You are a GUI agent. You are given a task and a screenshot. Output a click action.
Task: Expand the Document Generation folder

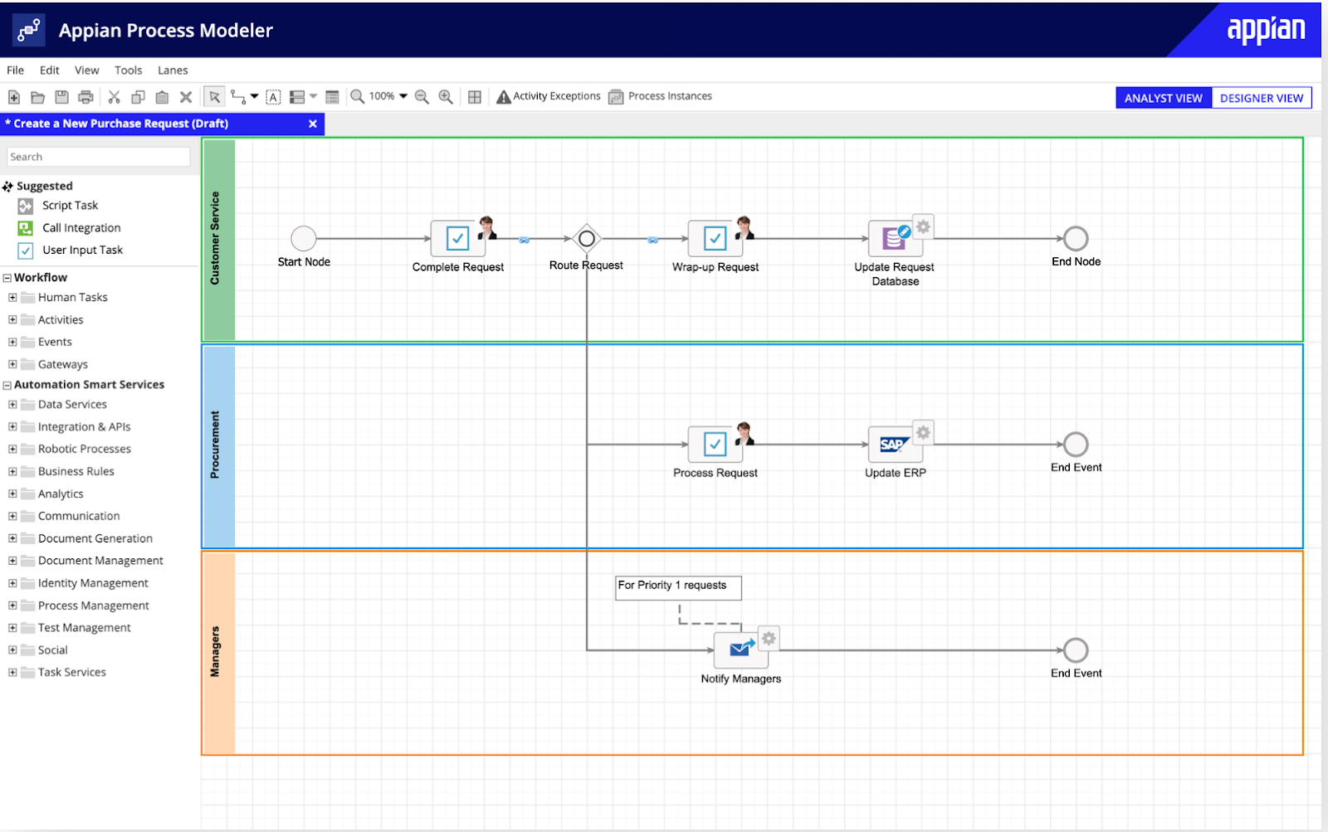tap(12, 538)
